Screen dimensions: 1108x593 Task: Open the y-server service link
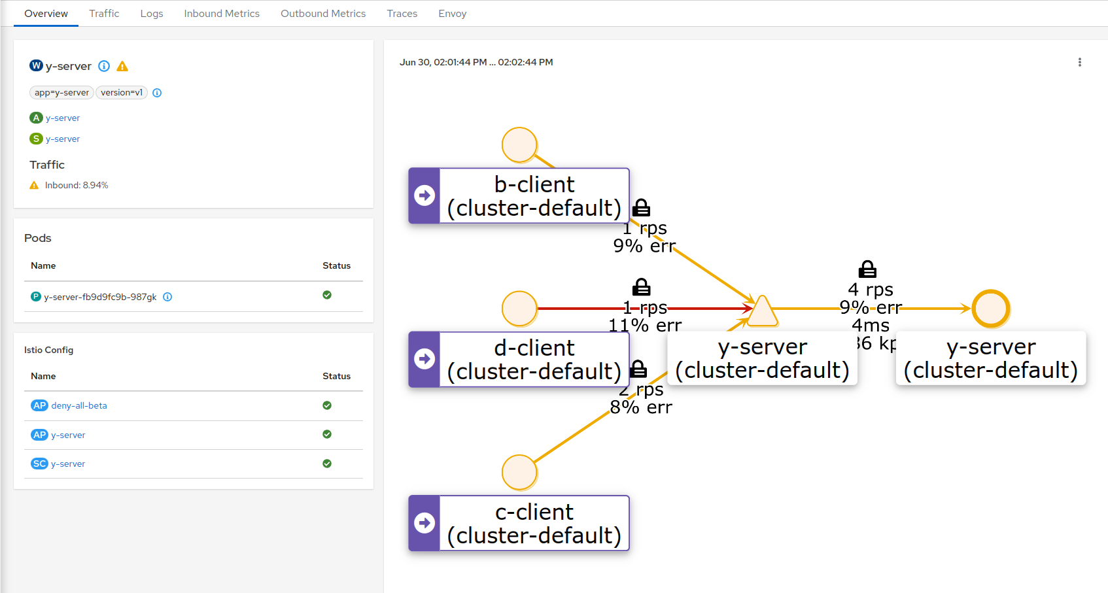(x=63, y=139)
